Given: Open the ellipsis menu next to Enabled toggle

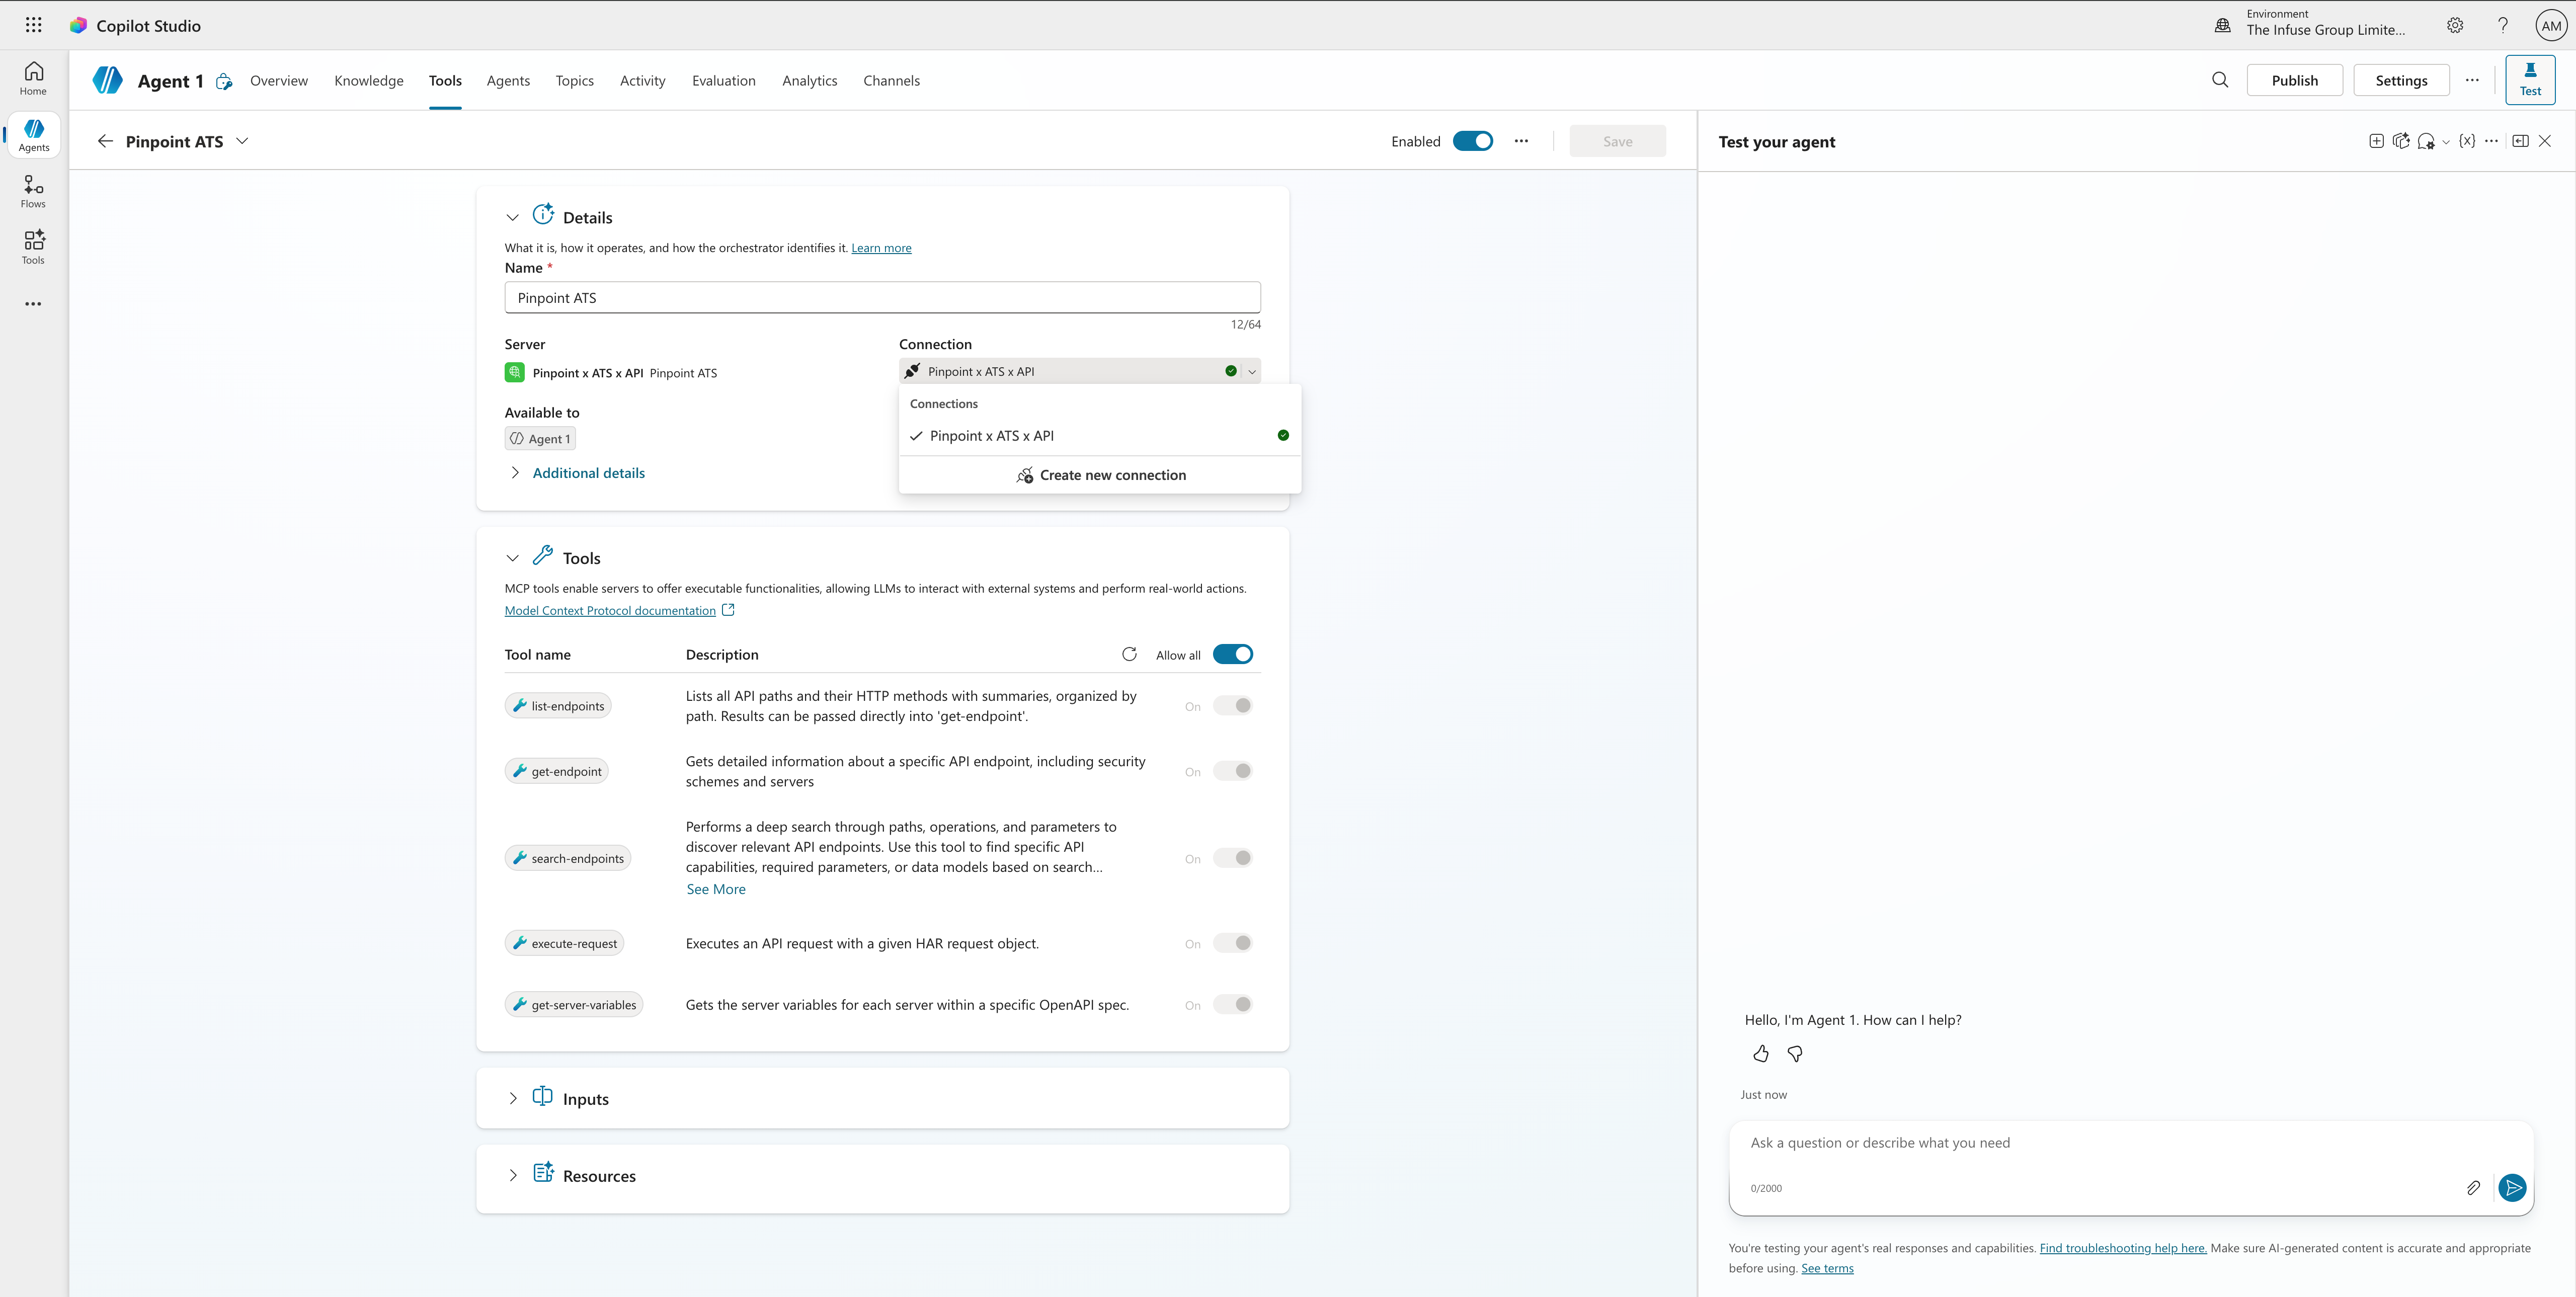Looking at the screenshot, I should click(1521, 141).
